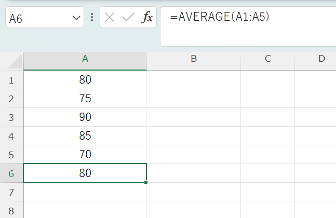336x218 pixels.
Task: Select column A header
Action: click(x=85, y=59)
